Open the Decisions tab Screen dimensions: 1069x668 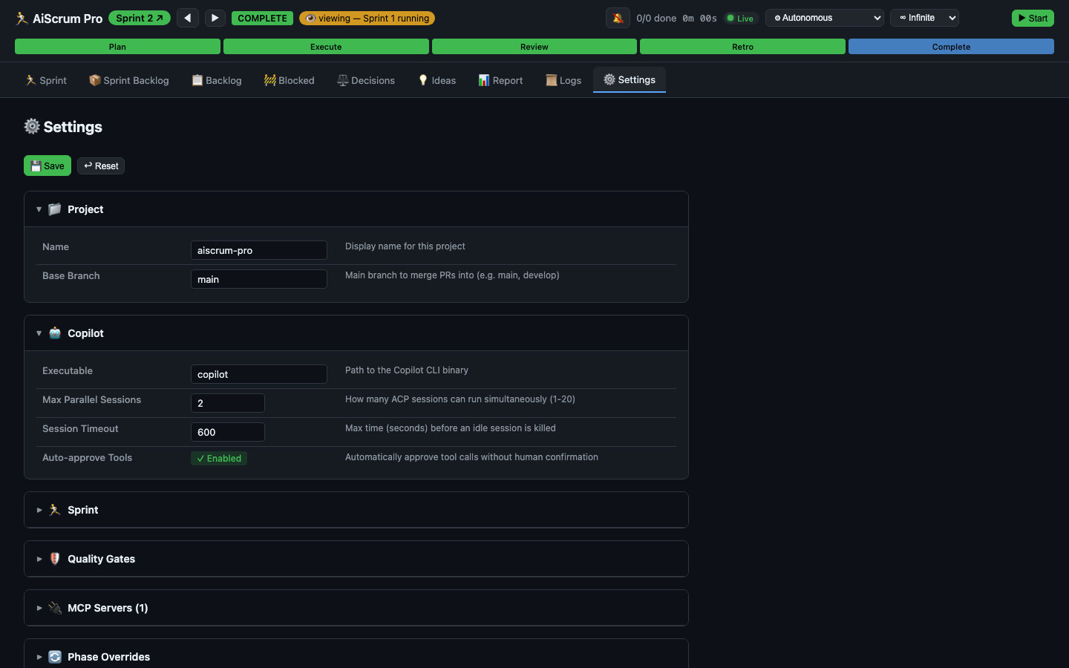366,80
